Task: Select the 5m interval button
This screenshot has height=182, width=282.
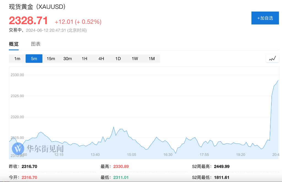Action: coord(34,59)
